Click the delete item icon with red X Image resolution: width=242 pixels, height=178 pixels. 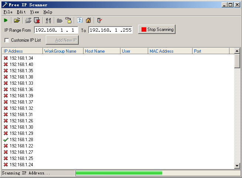[x=37, y=20]
